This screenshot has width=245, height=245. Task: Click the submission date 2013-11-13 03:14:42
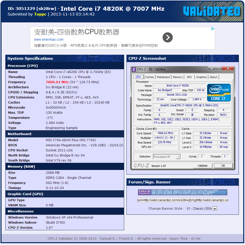(x=73, y=14)
